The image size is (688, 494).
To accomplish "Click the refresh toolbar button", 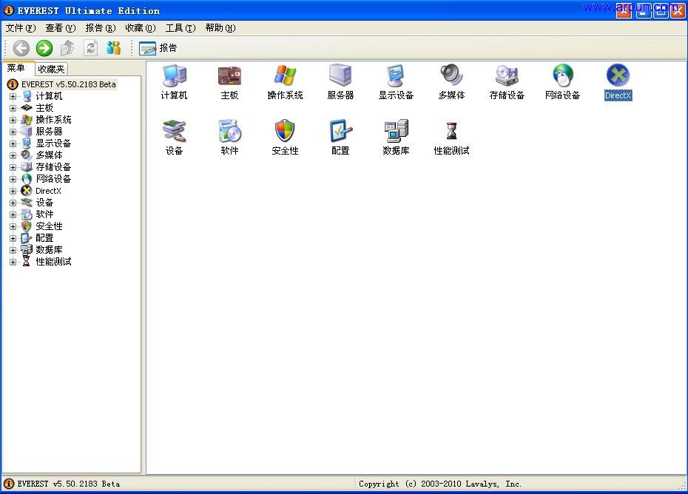I will click(90, 48).
